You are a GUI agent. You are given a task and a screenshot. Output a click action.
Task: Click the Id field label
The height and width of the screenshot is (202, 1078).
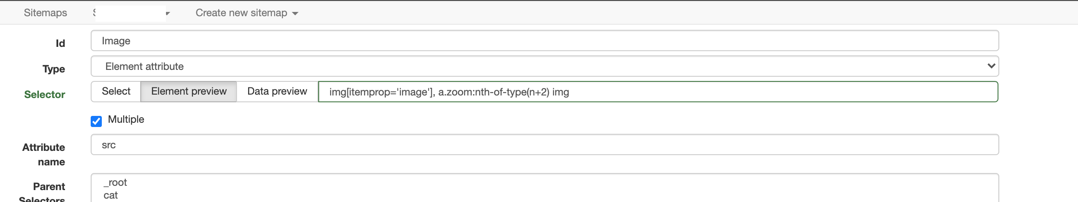60,43
